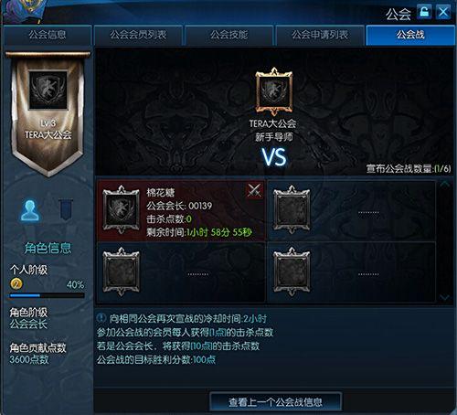Image resolution: width=457 pixels, height=415 pixels.
Task: Select empty guild war slot bottom left
Action: click(181, 272)
